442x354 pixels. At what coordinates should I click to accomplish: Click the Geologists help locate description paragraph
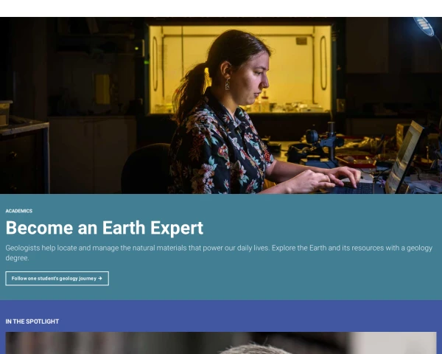[219, 253]
